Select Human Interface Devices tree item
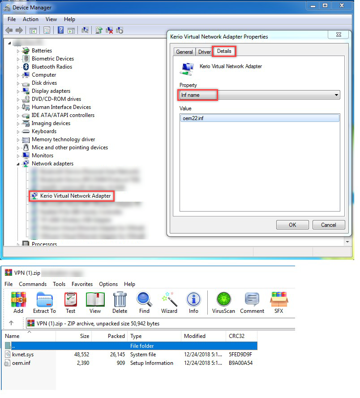The height and width of the screenshot is (398, 360). 61,107
